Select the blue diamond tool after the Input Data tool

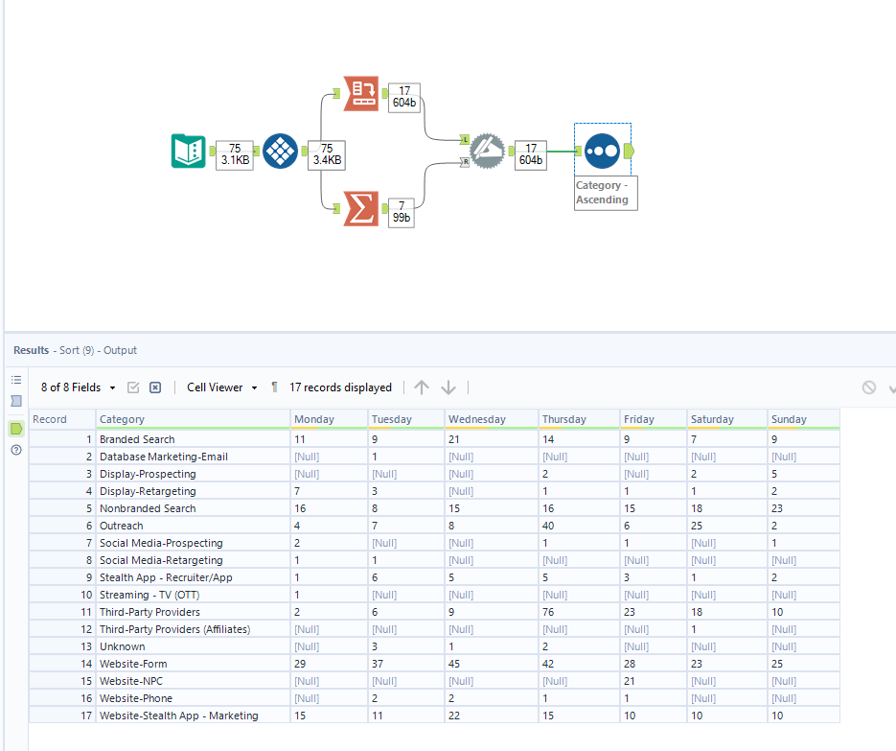coord(281,152)
